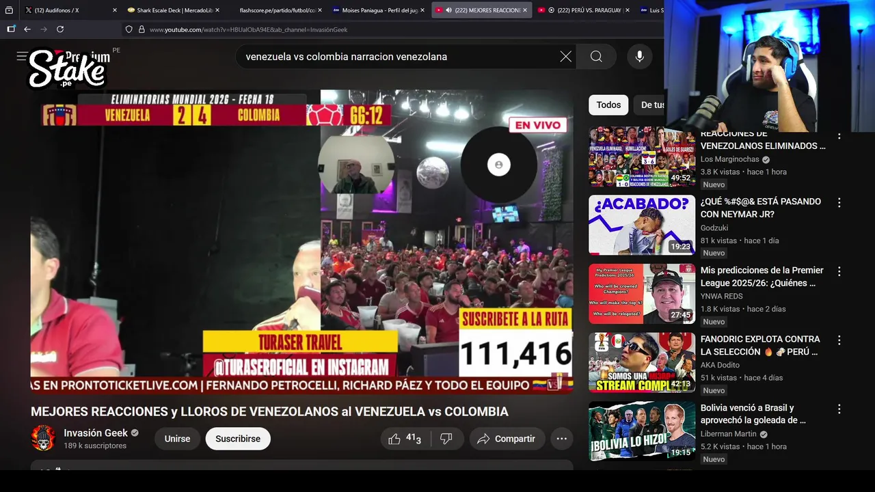This screenshot has height=492, width=875.
Task: Close the Moises Paniagua tab
Action: coord(422,10)
